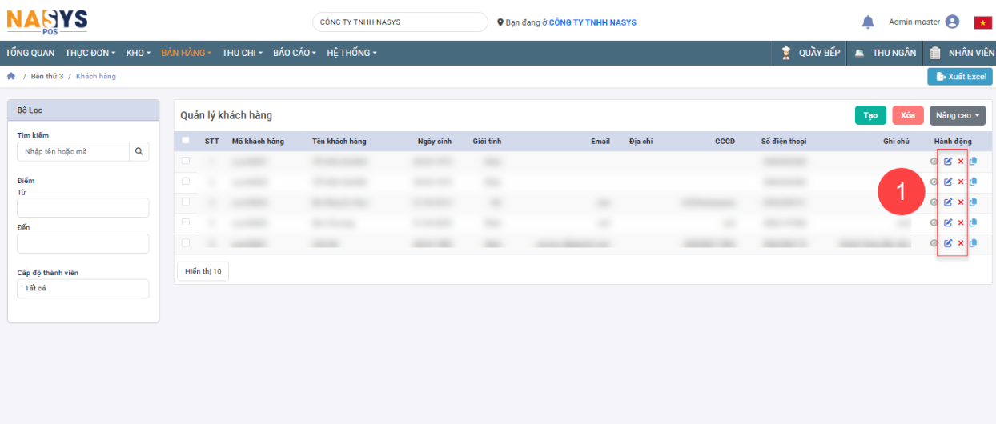Toggle the select-all checkbox in table header

pos(186,141)
